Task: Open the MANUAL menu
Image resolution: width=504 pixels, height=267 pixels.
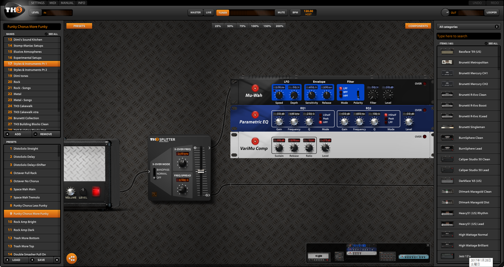Action: tap(67, 3)
